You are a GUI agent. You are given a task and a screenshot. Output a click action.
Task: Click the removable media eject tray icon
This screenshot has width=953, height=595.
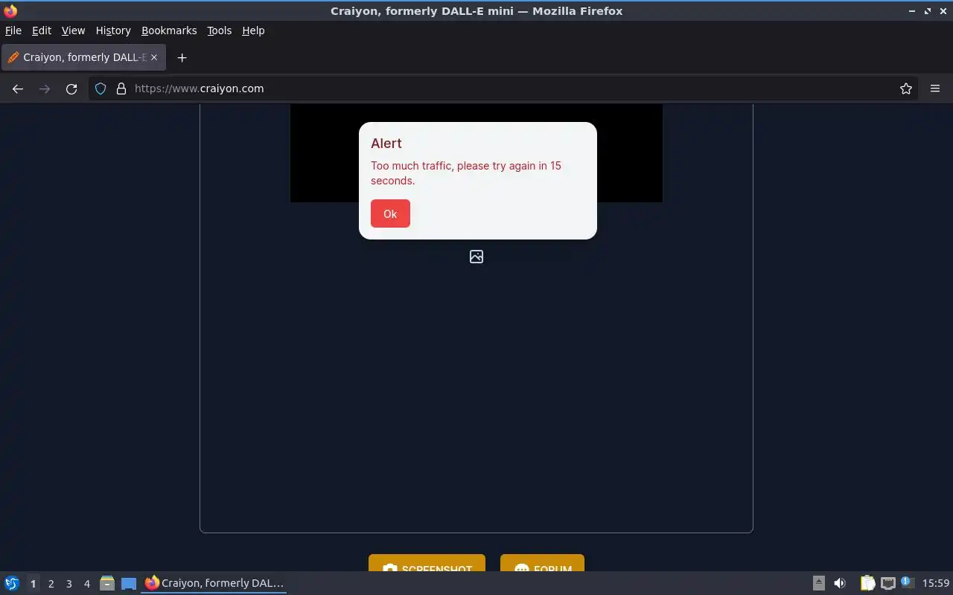pos(818,583)
